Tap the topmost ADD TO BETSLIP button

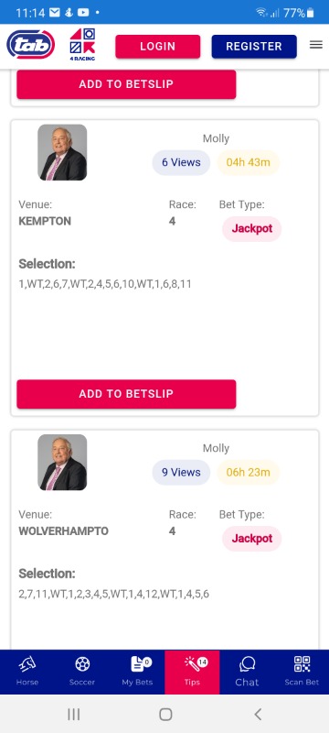pos(126,84)
